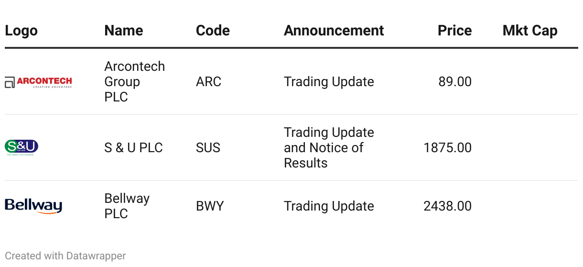Select the Arcontech Group PLC name
Screen dimensions: 583x267
(x=134, y=81)
